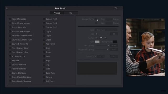Tick the Angle checkbox

pos(44,61)
